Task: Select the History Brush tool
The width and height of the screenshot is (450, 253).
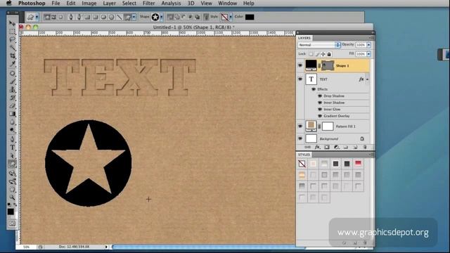Action: click(12, 98)
